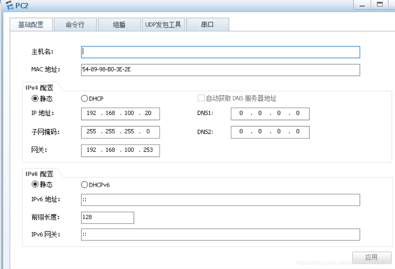Image resolution: width=395 pixels, height=269 pixels.
Task: Focus the 主机名 input field
Action: tap(220, 52)
